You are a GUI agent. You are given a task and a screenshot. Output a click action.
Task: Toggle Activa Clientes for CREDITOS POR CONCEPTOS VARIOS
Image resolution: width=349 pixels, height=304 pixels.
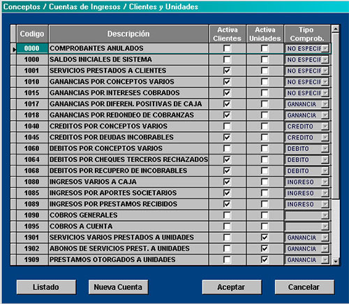coord(227,126)
